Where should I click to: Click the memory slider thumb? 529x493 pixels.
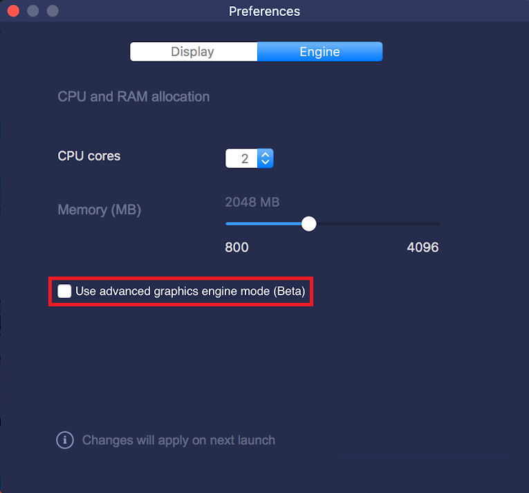click(x=308, y=224)
